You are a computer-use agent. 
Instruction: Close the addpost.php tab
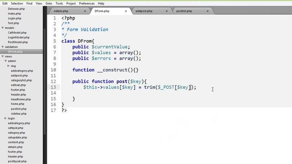[167, 11]
